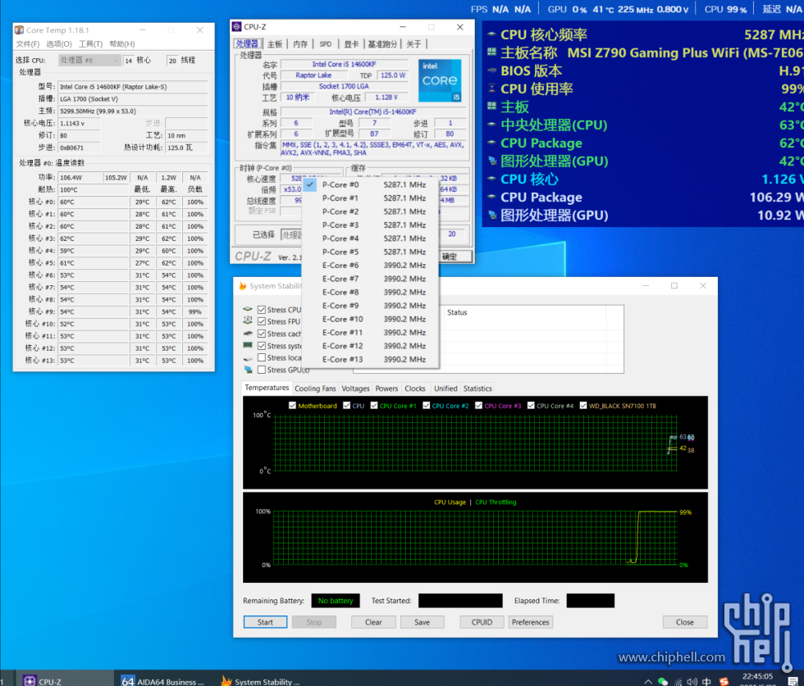Click the Stress FPU 123 icon

[248, 321]
